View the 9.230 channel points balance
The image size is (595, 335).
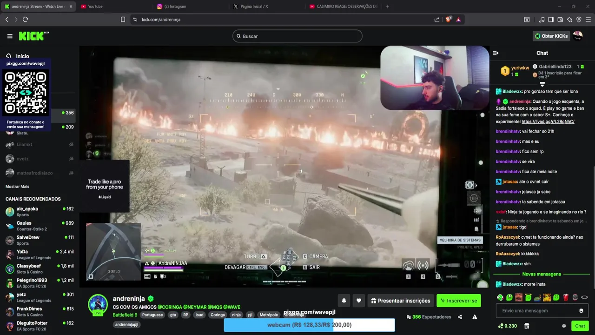coord(507,326)
